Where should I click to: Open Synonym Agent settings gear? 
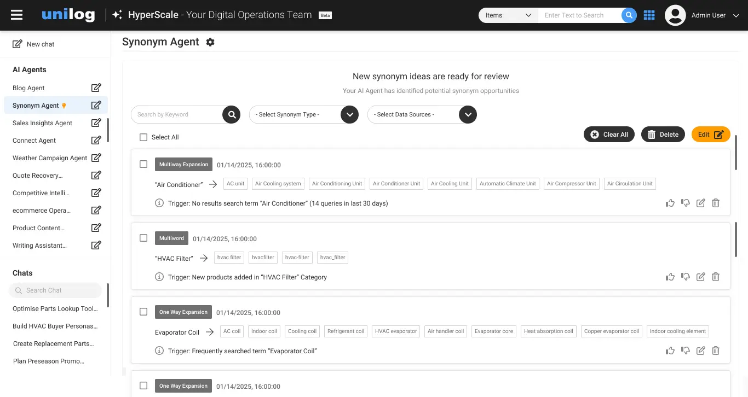pyautogui.click(x=210, y=42)
